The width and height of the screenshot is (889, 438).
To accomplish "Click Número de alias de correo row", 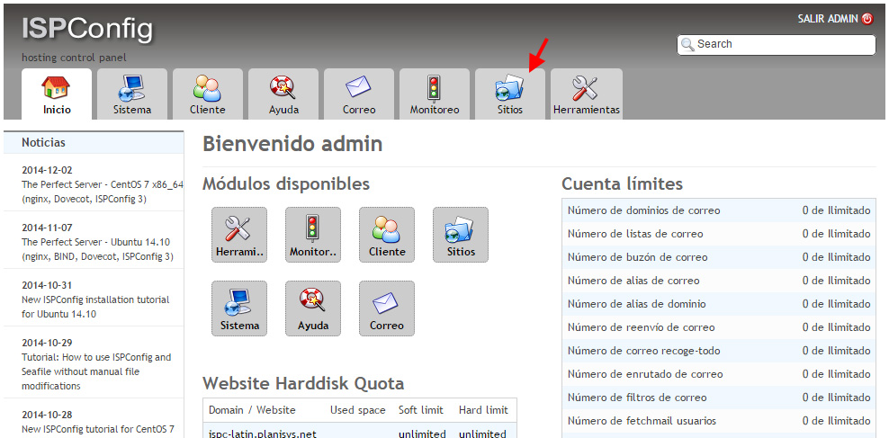I will tap(718, 281).
